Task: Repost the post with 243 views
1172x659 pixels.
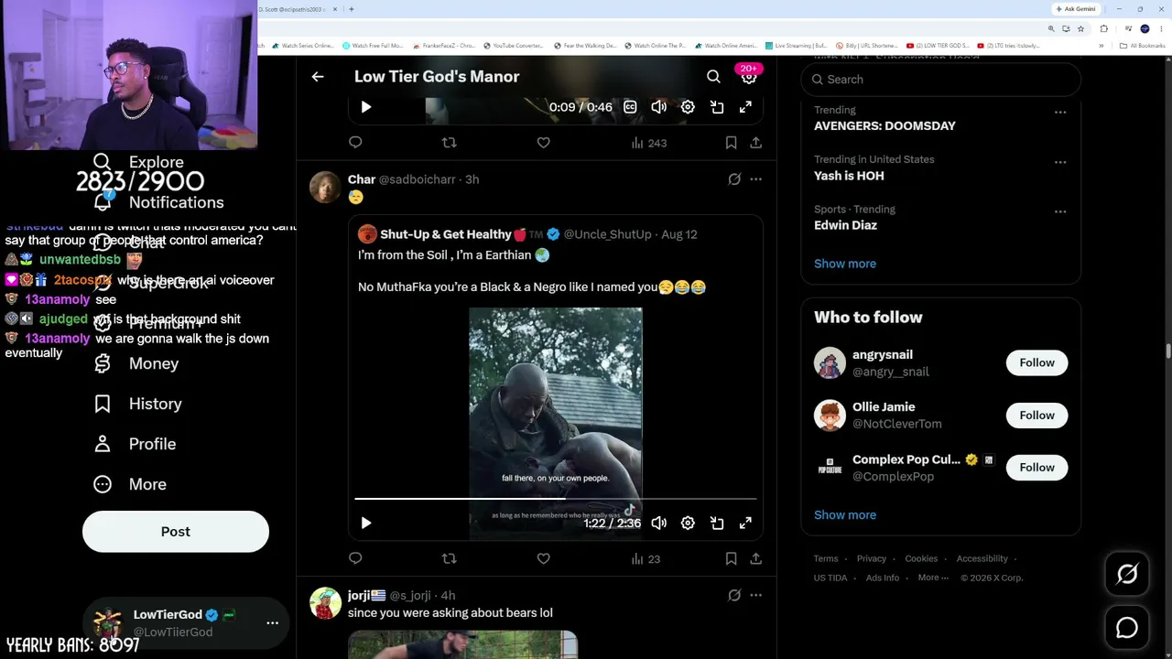Action: click(x=449, y=143)
